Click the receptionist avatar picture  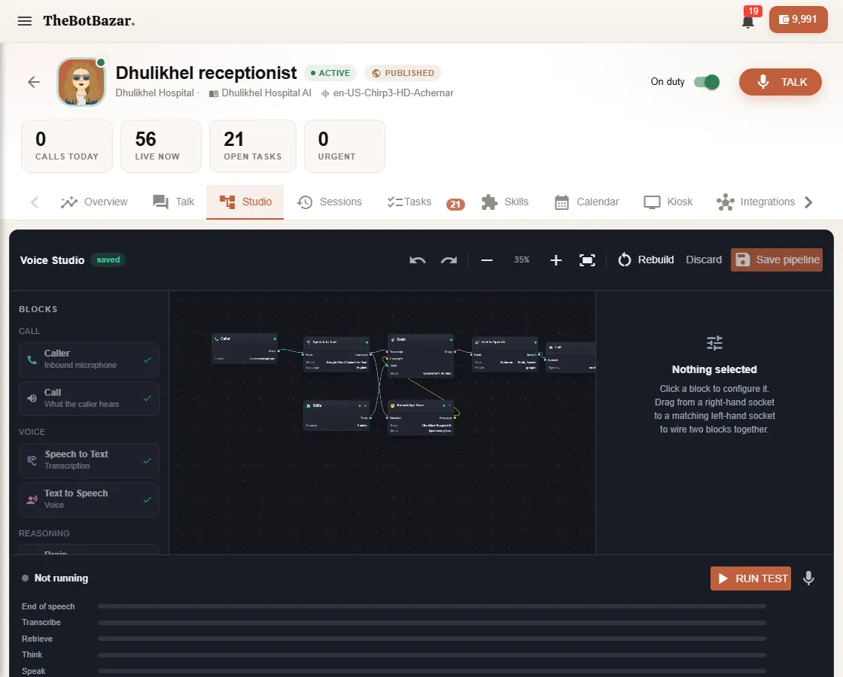tap(81, 82)
